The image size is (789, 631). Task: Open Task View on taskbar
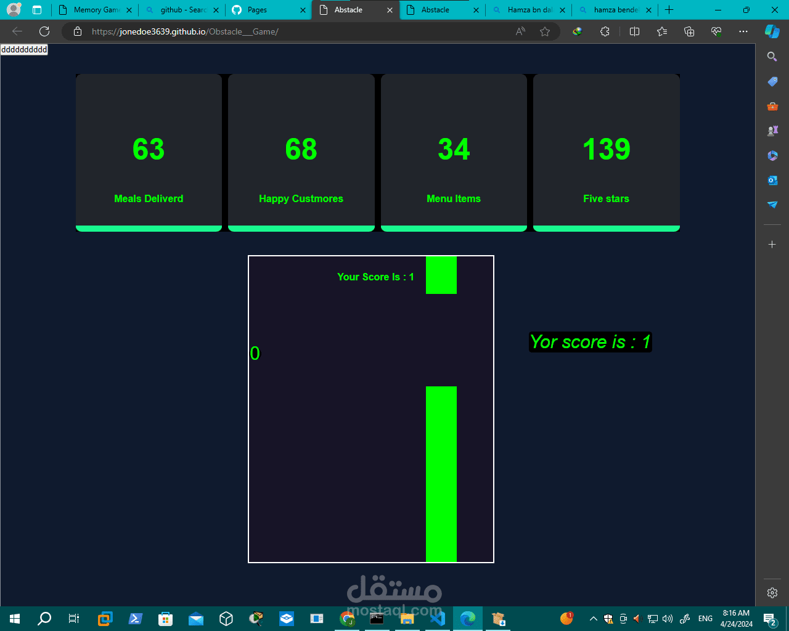(x=74, y=619)
